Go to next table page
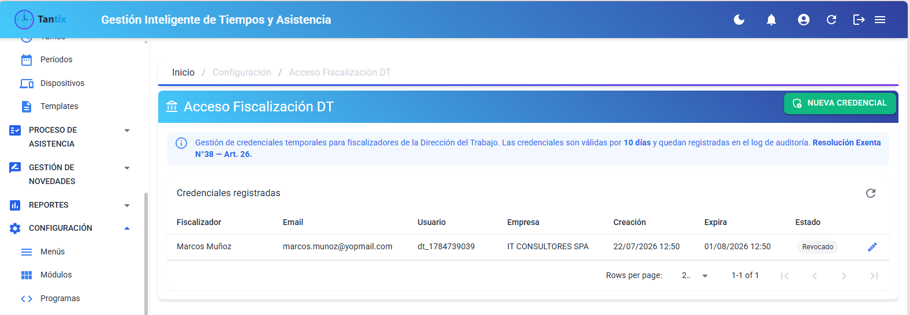Image resolution: width=910 pixels, height=315 pixels. [844, 276]
